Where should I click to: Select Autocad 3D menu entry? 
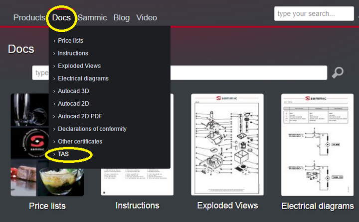click(x=73, y=91)
